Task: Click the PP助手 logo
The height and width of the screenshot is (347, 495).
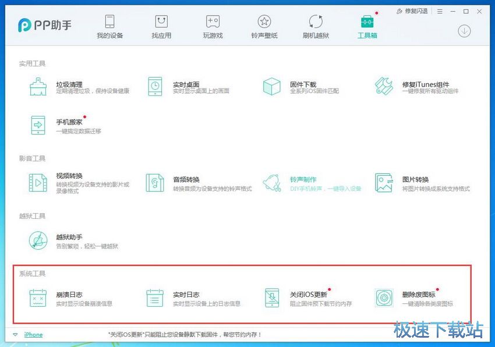Action: [x=45, y=25]
